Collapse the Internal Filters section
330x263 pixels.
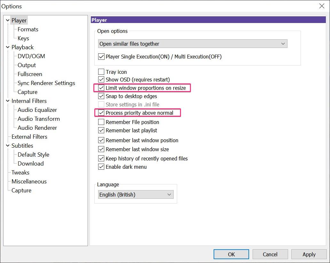tap(7, 101)
